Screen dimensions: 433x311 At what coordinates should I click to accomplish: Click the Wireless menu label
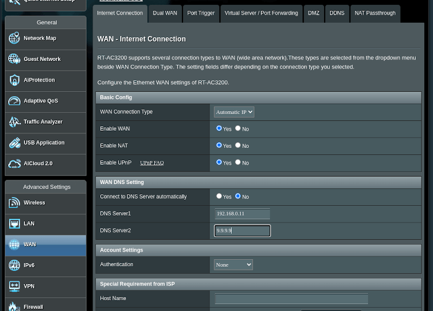tap(34, 202)
